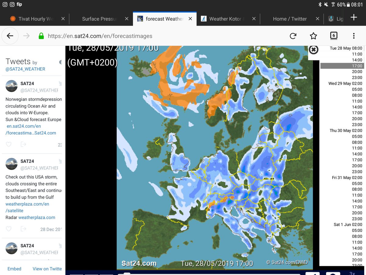Screen dimensions: 366x275
Task: Close the forecast map with the circled X
Action: click(314, 50)
